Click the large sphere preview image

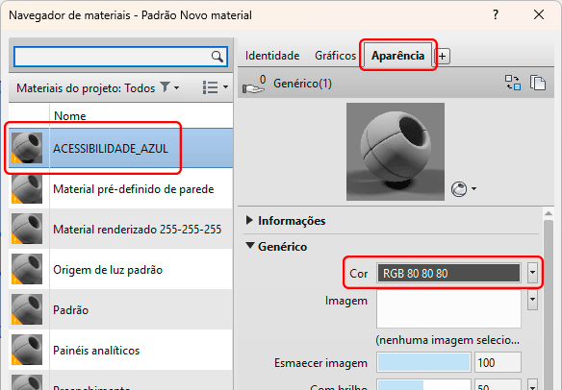click(396, 152)
